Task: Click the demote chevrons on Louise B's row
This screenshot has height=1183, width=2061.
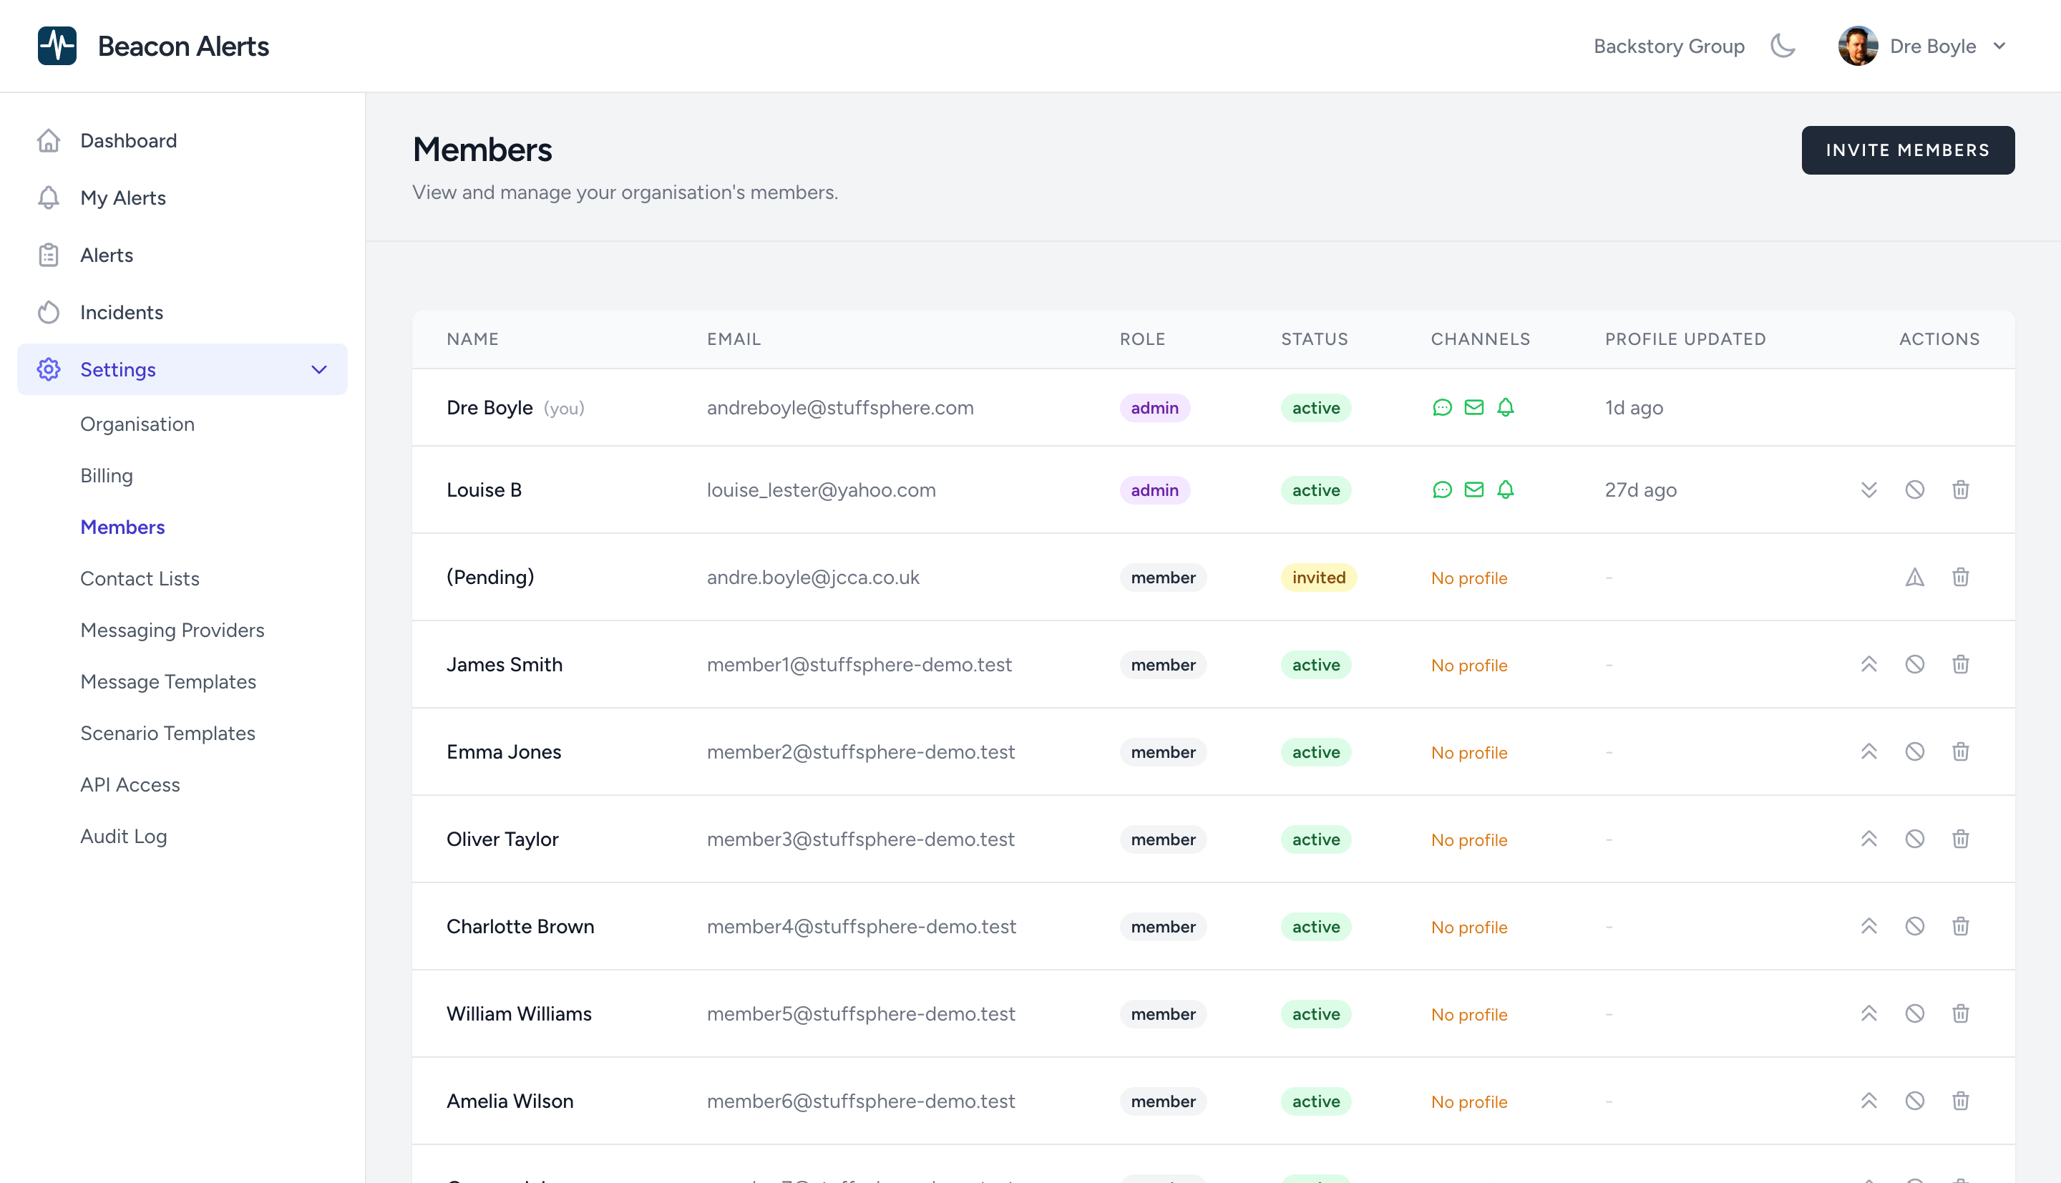Action: pos(1868,490)
